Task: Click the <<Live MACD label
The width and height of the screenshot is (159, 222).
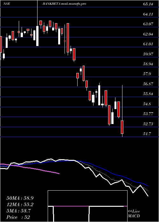Action: pos(134,213)
